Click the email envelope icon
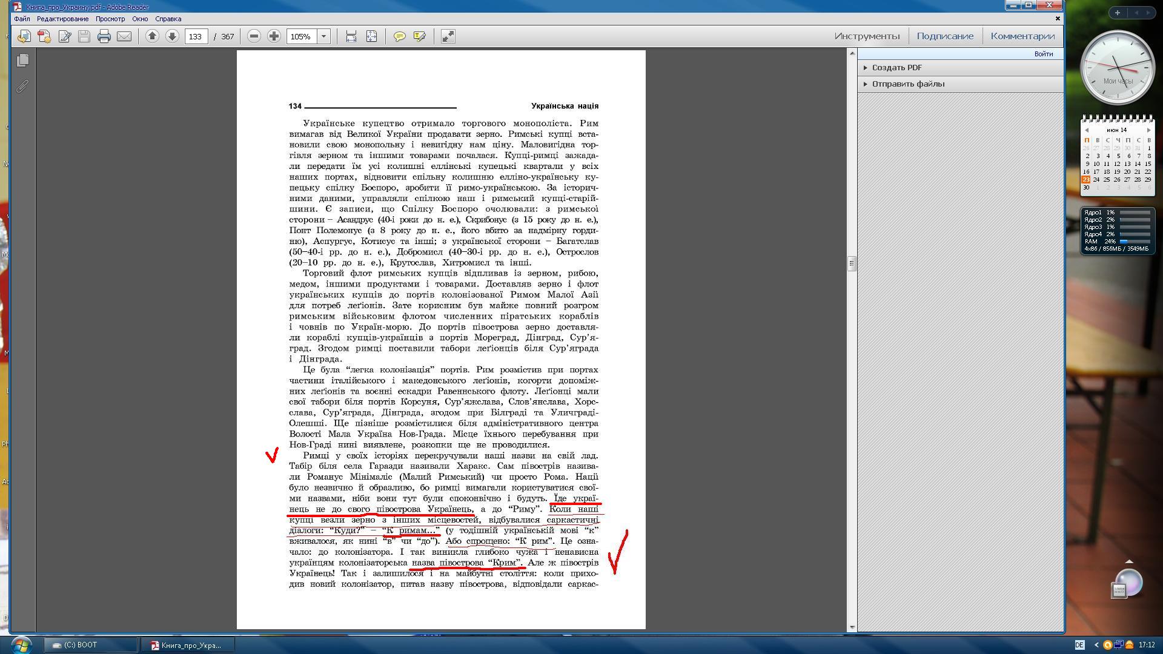The height and width of the screenshot is (654, 1163). tap(124, 36)
